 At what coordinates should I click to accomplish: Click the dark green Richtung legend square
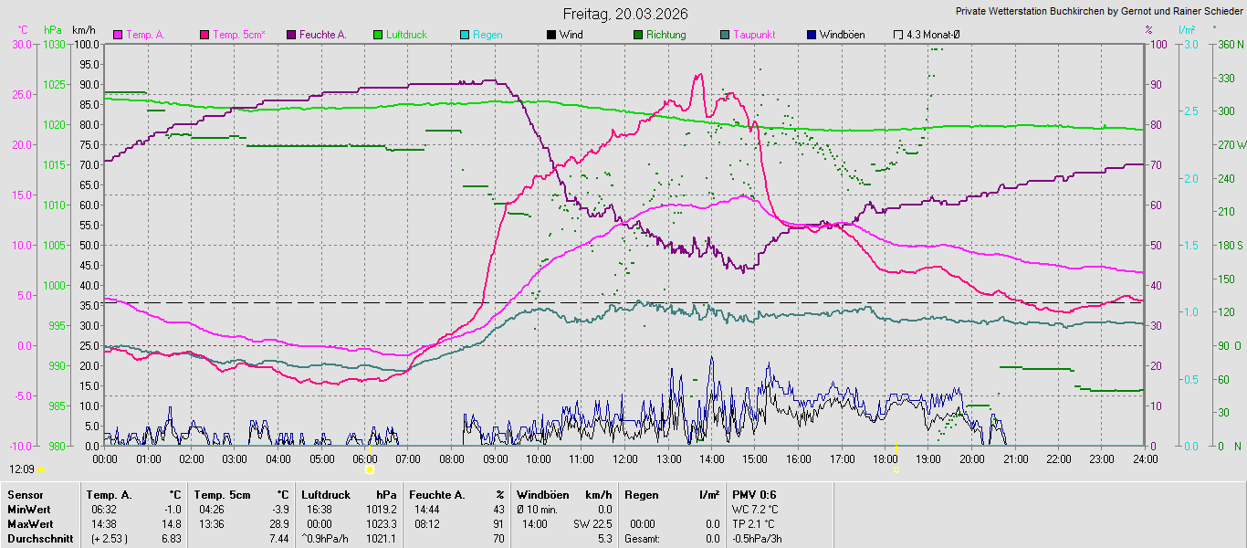pos(638,35)
